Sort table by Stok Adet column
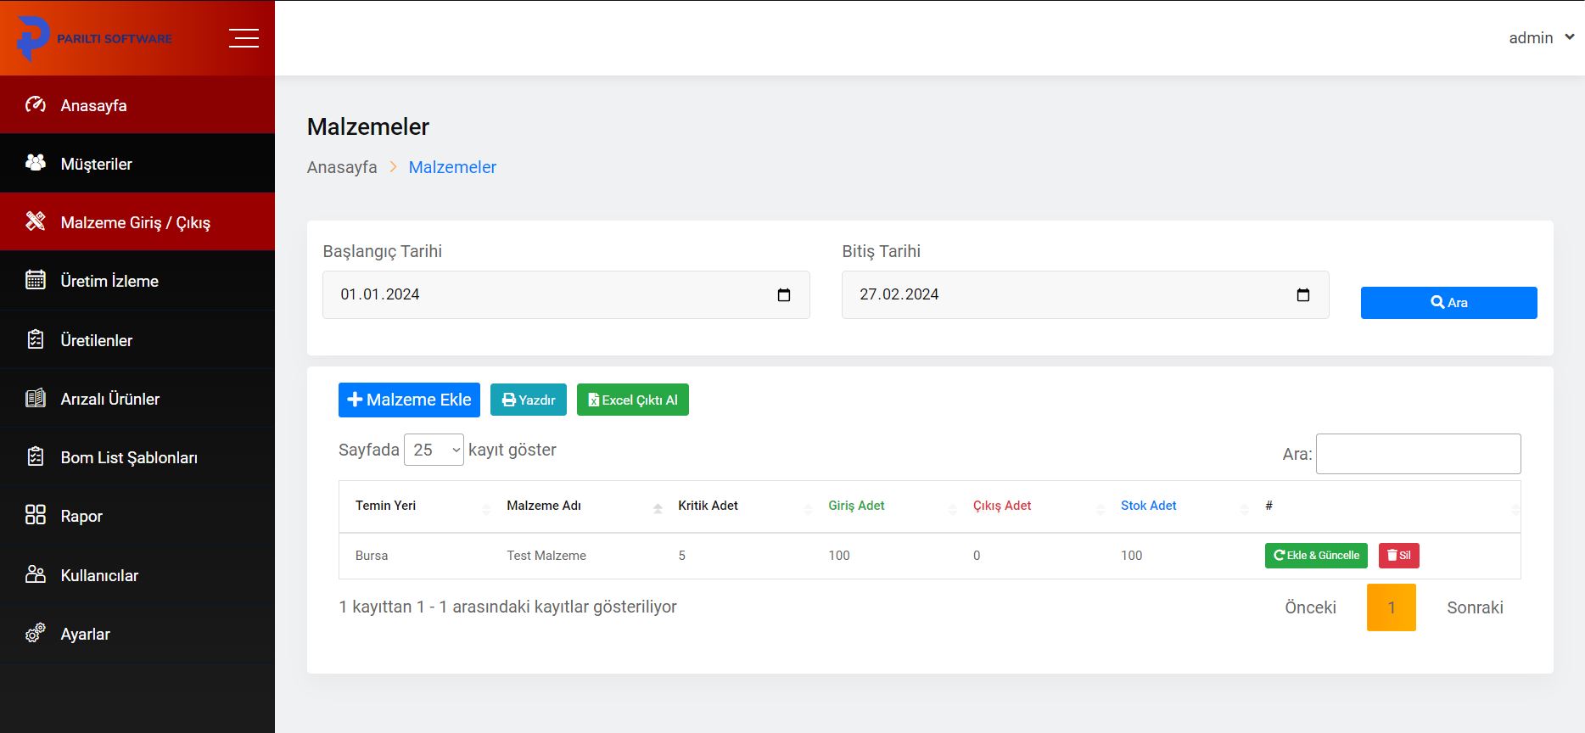 click(1148, 506)
